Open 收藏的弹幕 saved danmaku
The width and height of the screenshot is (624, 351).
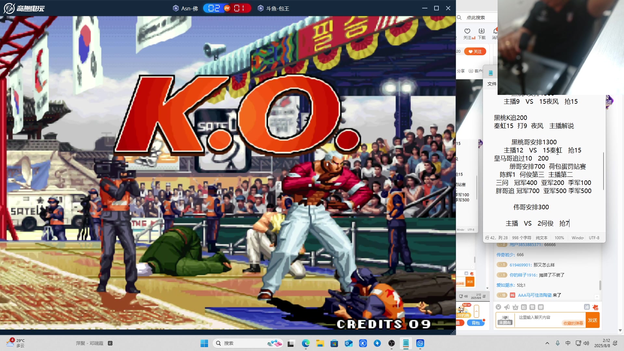pos(573,323)
